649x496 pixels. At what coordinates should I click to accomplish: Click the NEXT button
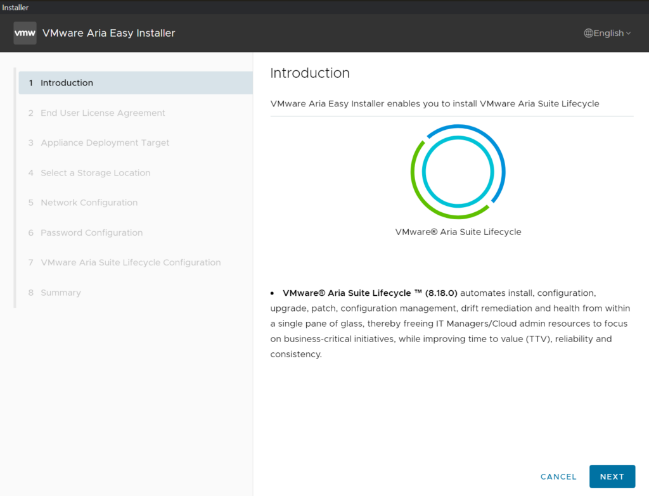pos(612,476)
